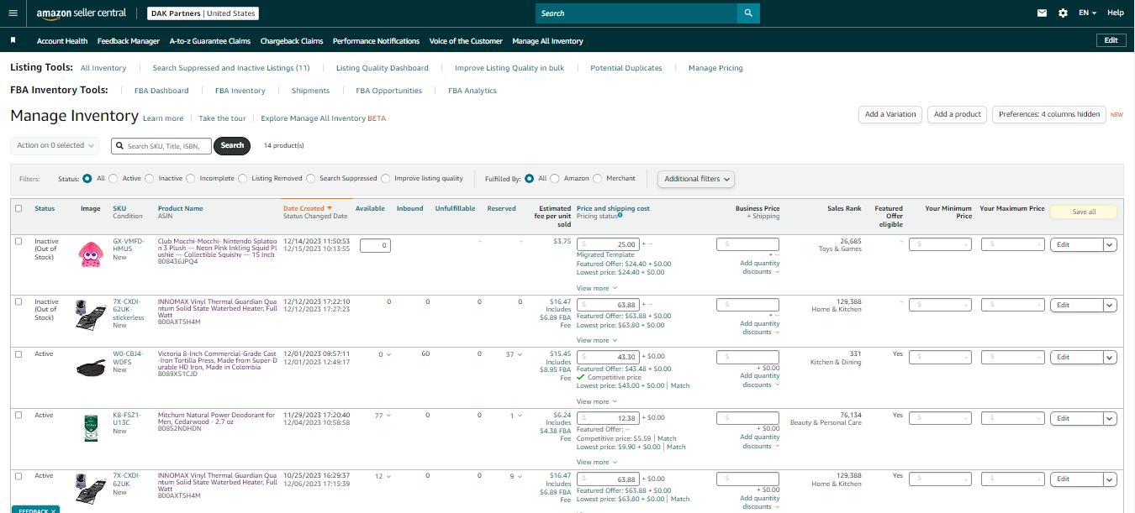Click the search magnifier button in header

(748, 13)
